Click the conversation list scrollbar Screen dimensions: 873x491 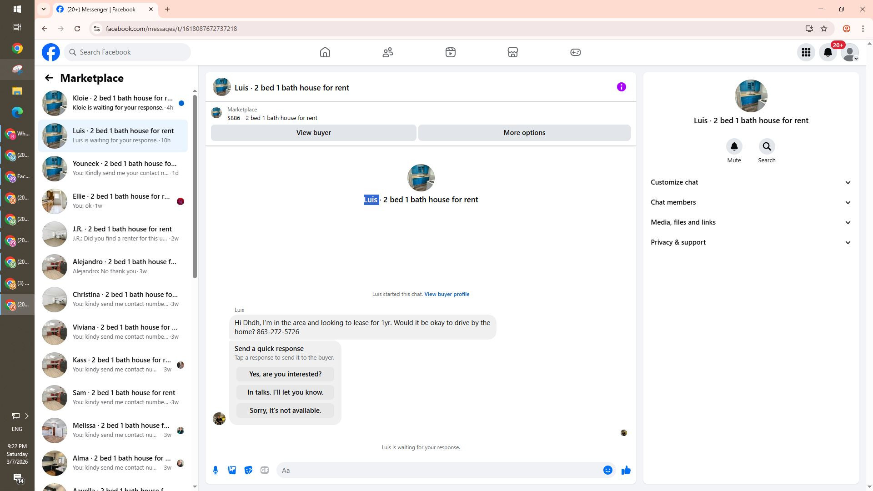pyautogui.click(x=195, y=186)
